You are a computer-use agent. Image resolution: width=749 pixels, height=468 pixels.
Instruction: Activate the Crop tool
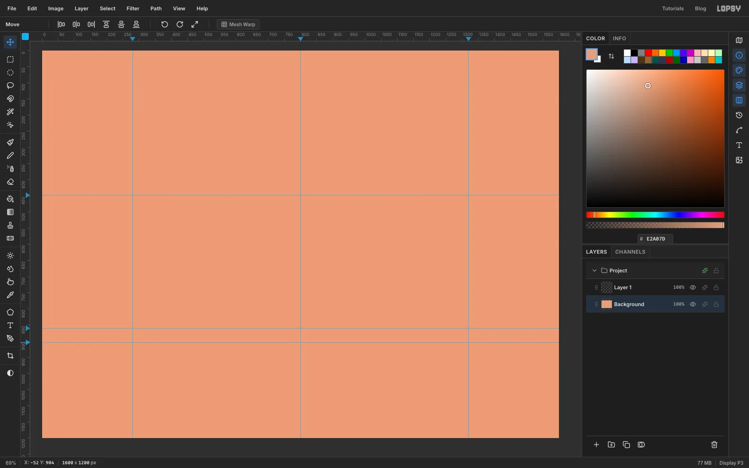click(x=10, y=356)
